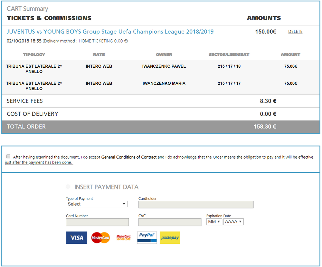Click the SECTOR/LINE/SEAT column header
The height and width of the screenshot is (267, 322).
click(x=229, y=54)
